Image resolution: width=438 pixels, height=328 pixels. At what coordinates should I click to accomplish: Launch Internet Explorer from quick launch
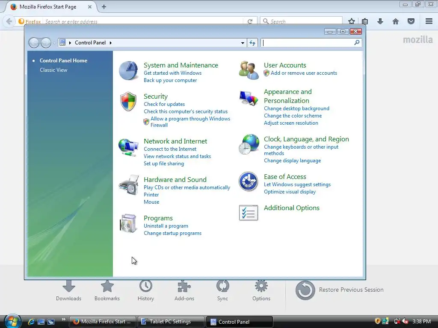click(x=31, y=322)
